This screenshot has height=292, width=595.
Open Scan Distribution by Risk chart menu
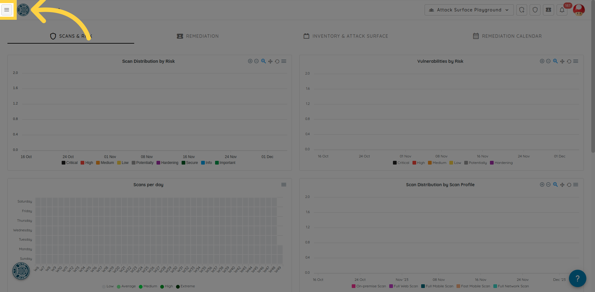[284, 61]
